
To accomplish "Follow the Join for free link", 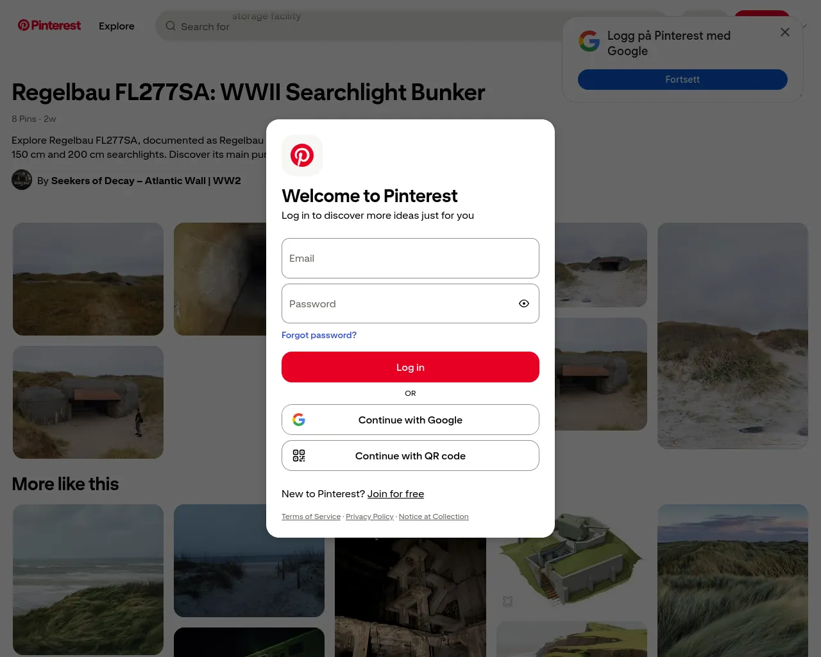I will click(x=396, y=494).
